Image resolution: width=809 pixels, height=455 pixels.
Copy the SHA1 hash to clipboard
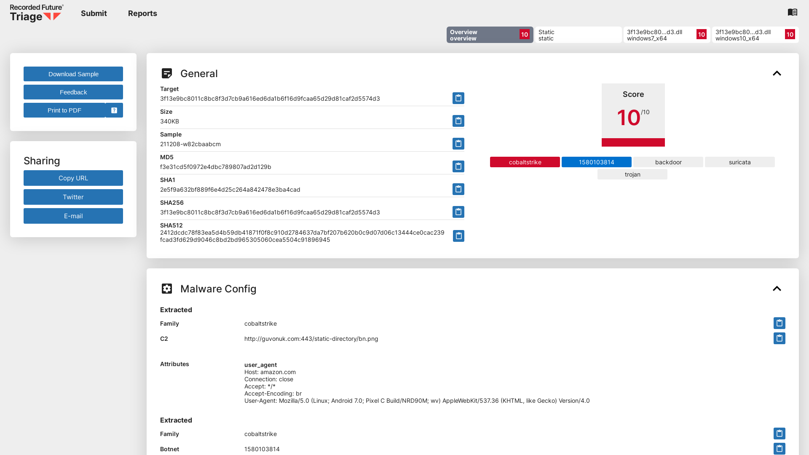click(458, 189)
